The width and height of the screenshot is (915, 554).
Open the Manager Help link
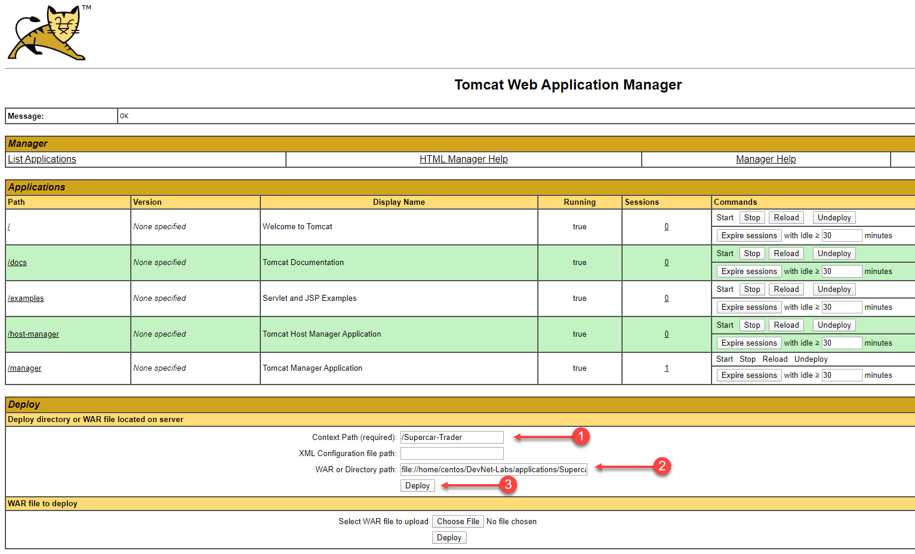point(766,159)
